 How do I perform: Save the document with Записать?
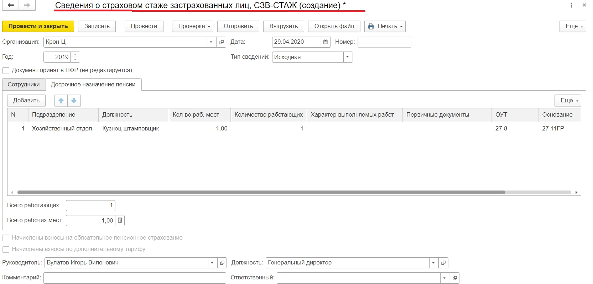pyautogui.click(x=97, y=26)
